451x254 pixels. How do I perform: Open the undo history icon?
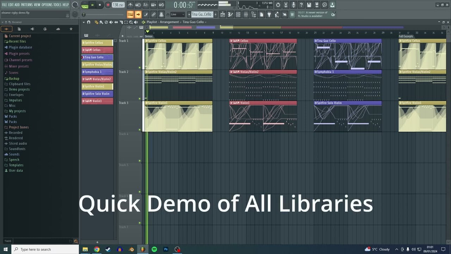tap(278, 5)
